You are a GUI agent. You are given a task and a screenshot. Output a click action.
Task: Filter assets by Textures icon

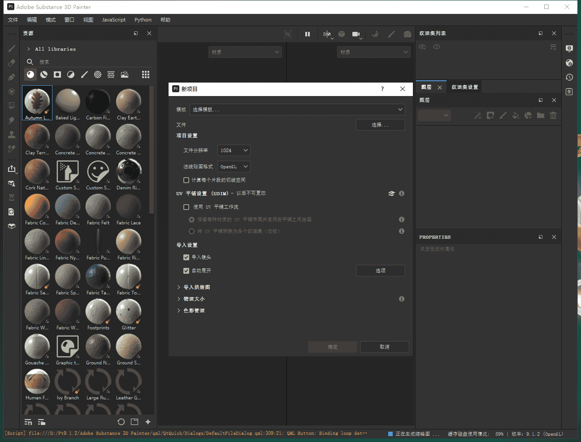111,74
